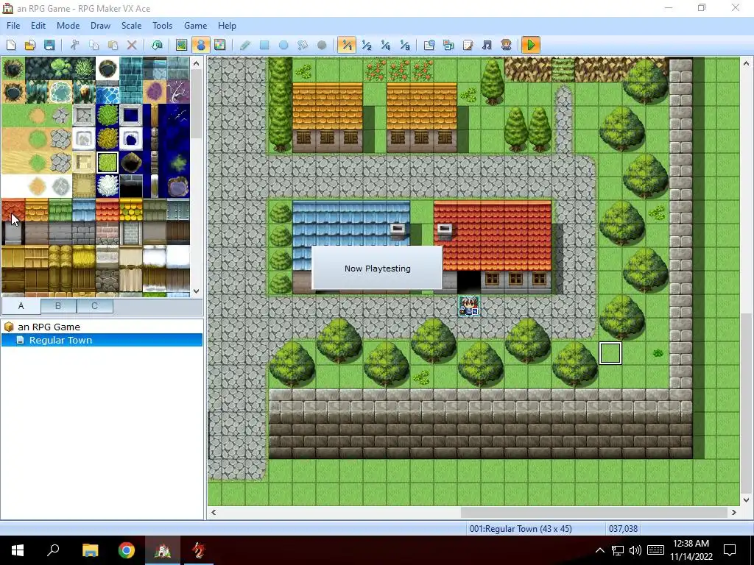The width and height of the screenshot is (754, 565).
Task: Open the Resource Manager icon
Action: 448,45
